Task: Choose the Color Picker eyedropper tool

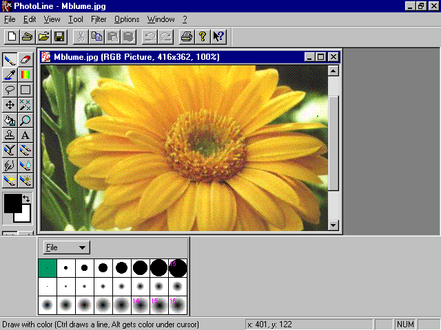Action: click(10, 75)
